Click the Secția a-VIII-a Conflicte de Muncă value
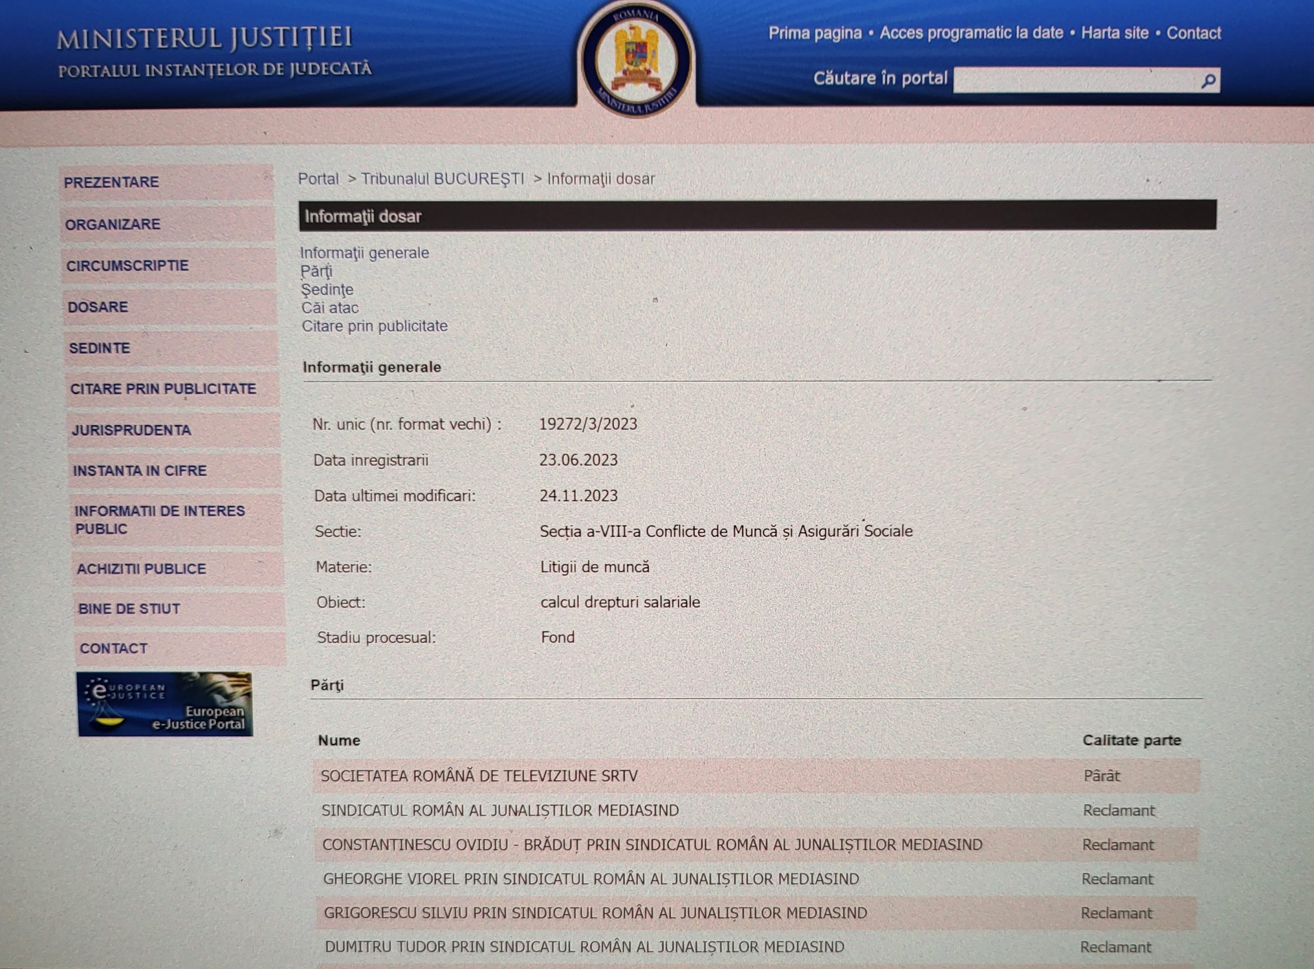The width and height of the screenshot is (1314, 969). tap(726, 531)
